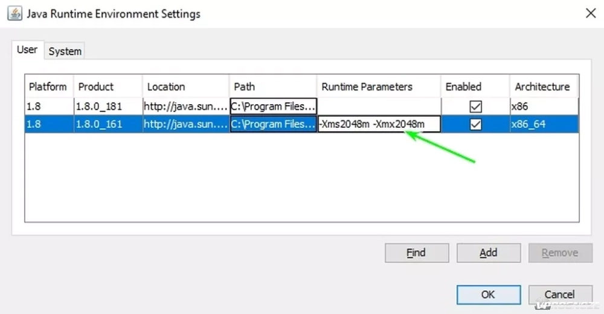The height and width of the screenshot is (314, 604).
Task: Click the Architecture column header
Action: (542, 87)
